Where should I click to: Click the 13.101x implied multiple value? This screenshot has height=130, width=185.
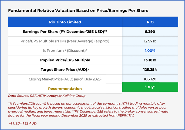(x=150, y=60)
